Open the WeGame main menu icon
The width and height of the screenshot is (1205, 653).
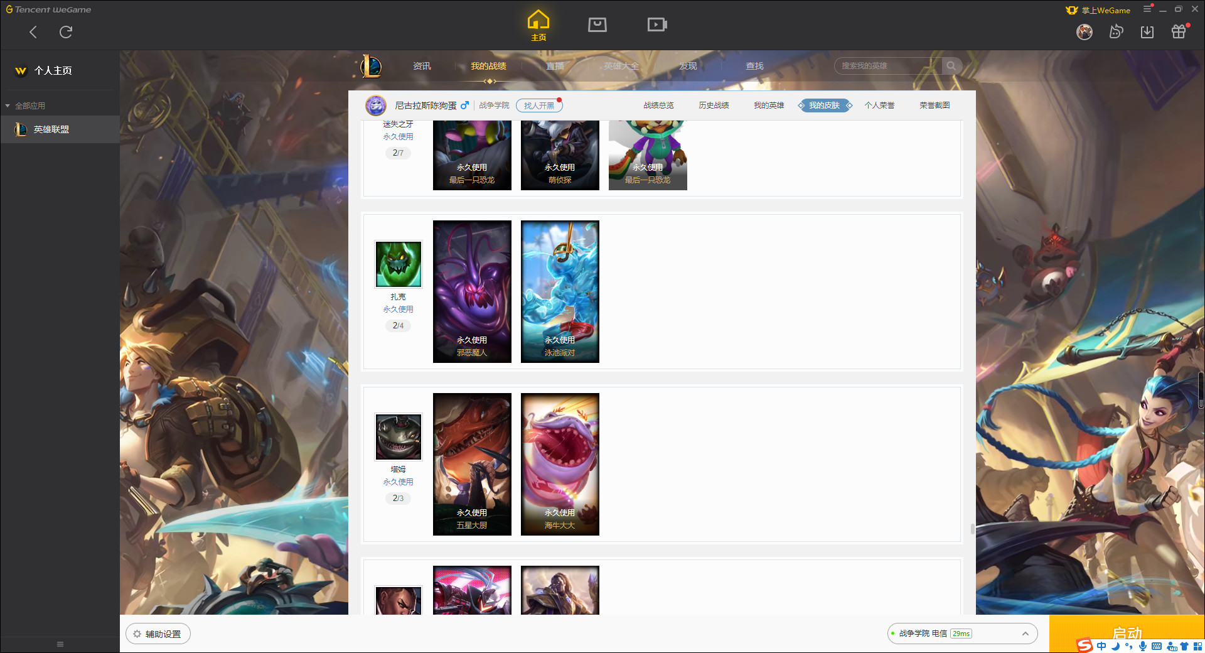click(1147, 9)
